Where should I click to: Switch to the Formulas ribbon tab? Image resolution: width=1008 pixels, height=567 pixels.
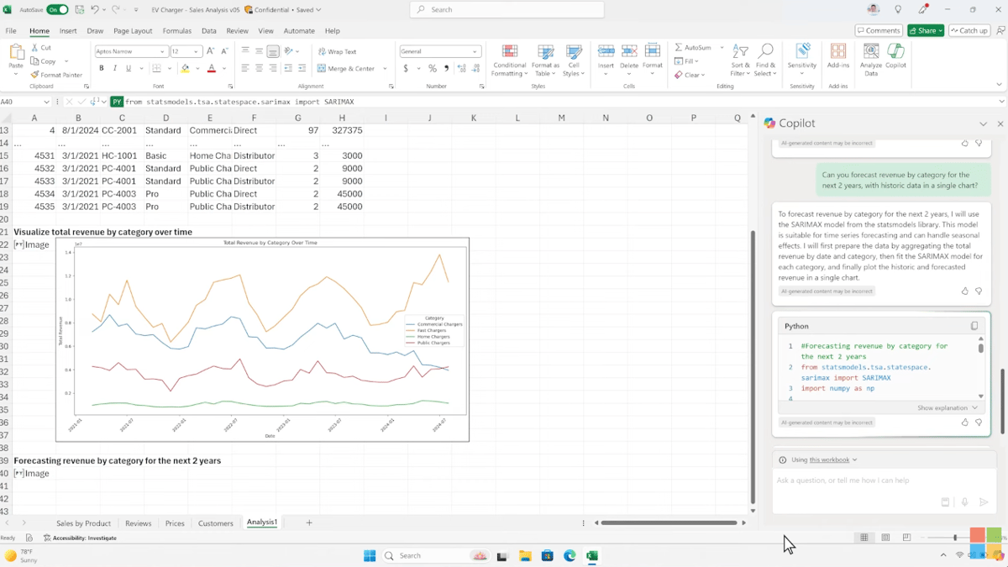(x=177, y=30)
